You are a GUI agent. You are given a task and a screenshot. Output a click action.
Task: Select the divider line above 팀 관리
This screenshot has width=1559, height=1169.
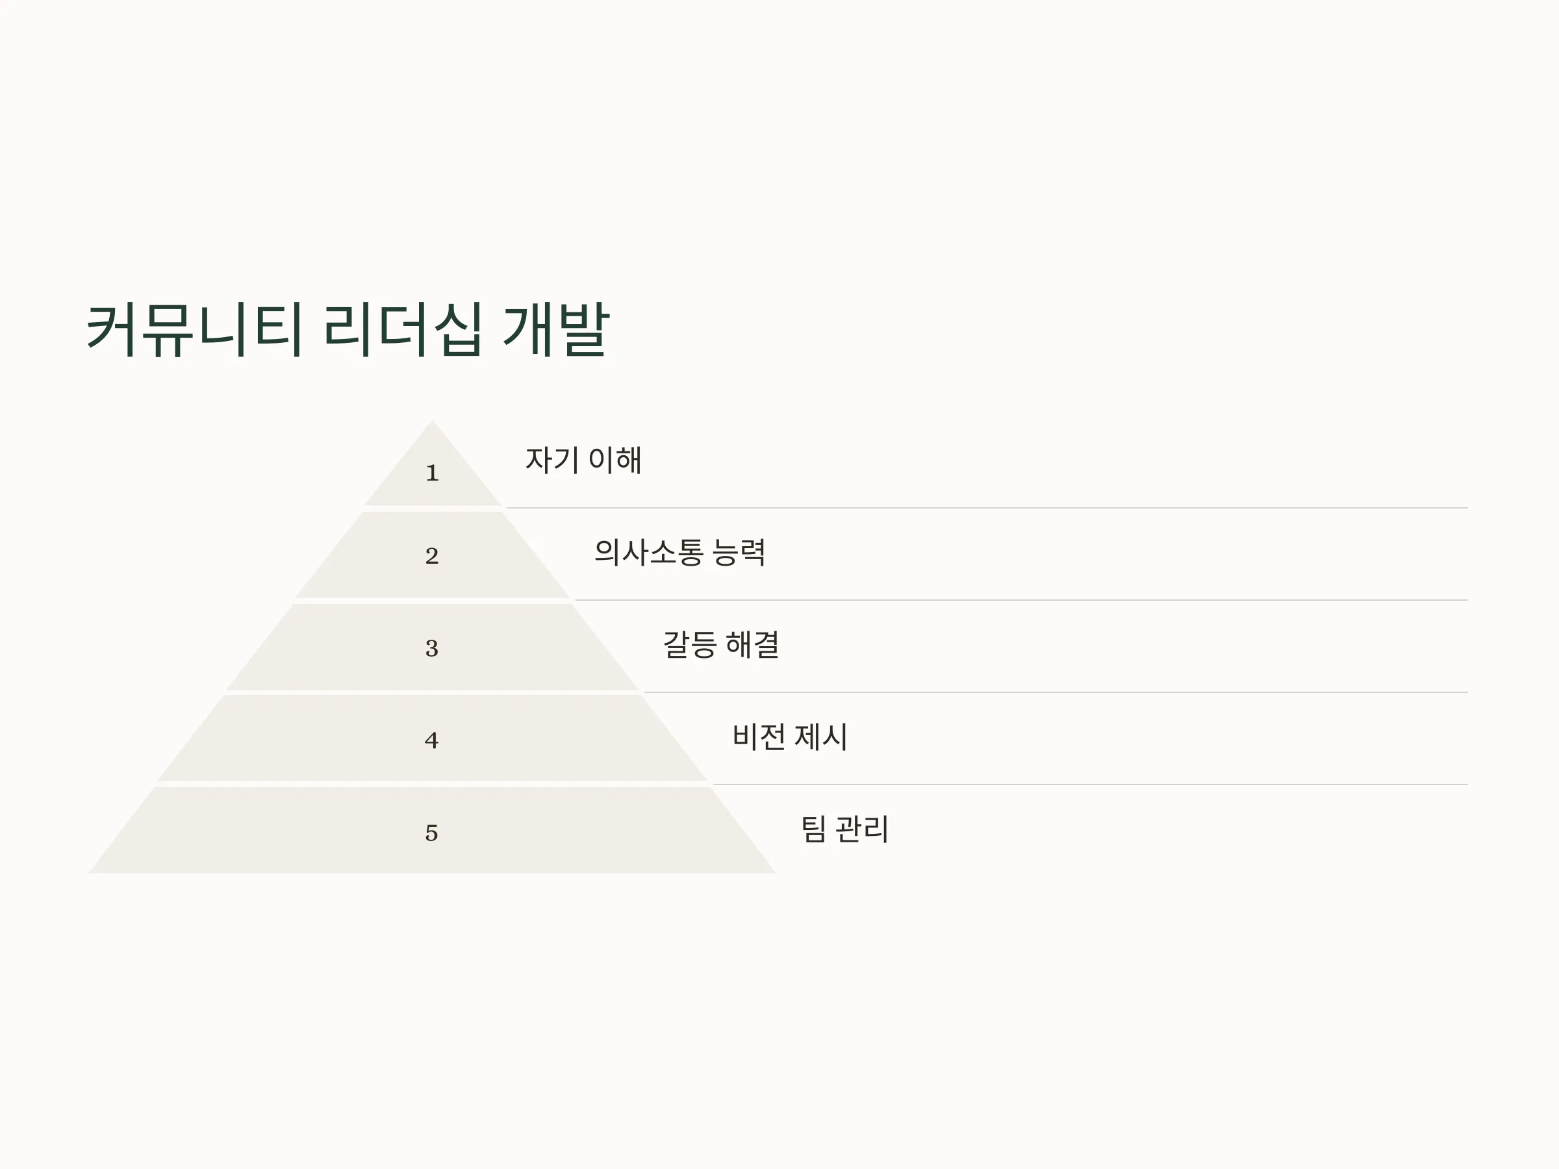(x=1090, y=785)
